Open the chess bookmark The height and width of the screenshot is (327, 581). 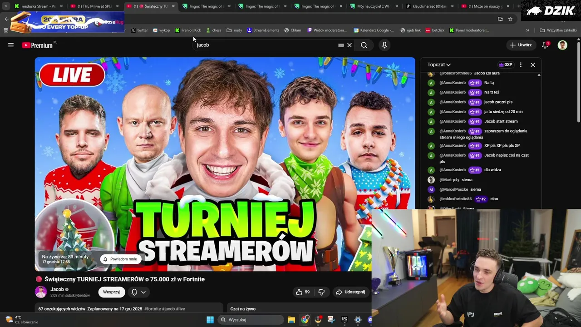tap(213, 30)
